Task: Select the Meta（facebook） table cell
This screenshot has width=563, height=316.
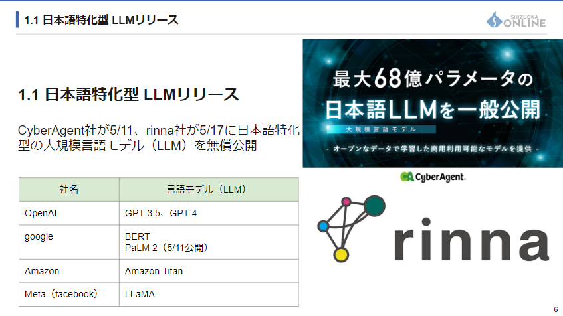Action: click(69, 293)
